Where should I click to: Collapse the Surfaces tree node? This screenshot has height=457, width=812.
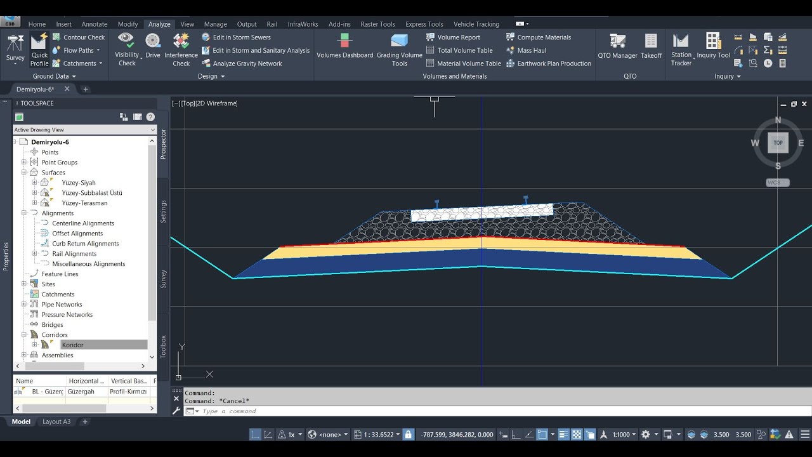24,173
